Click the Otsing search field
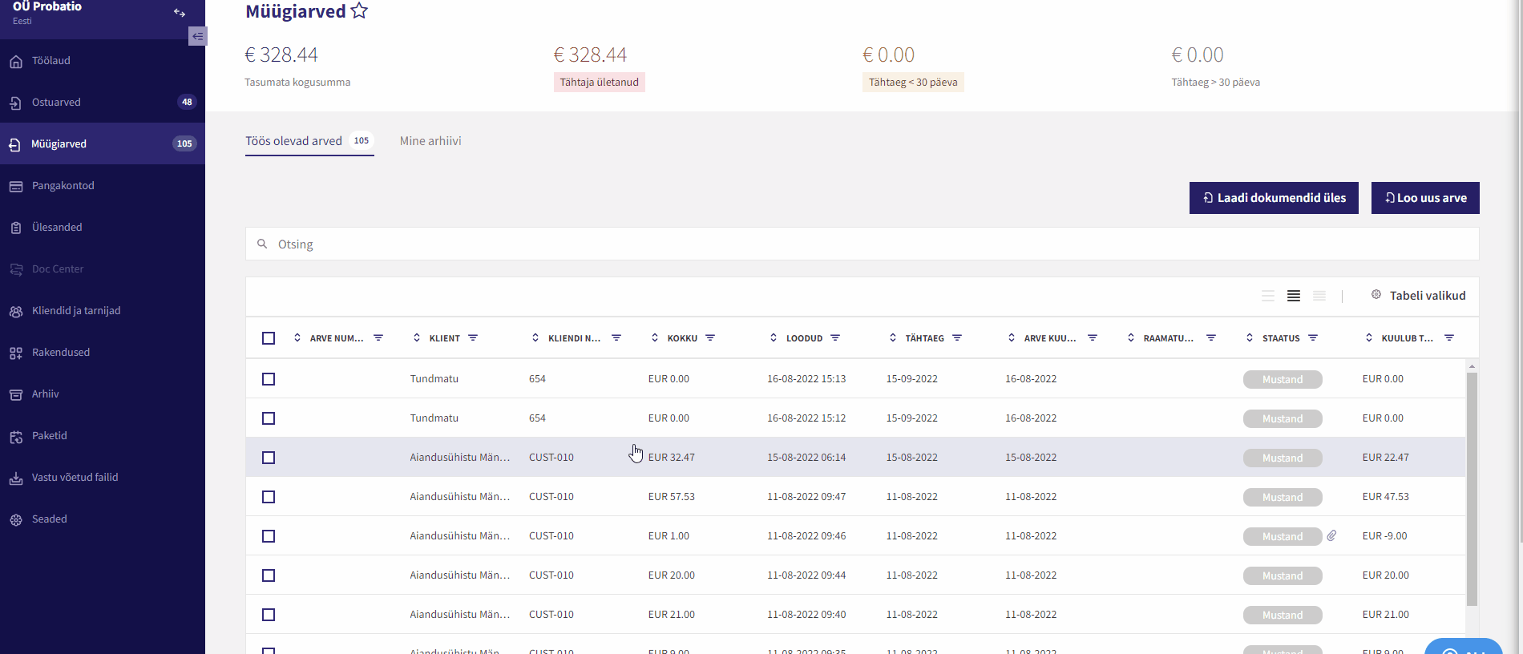 click(862, 244)
